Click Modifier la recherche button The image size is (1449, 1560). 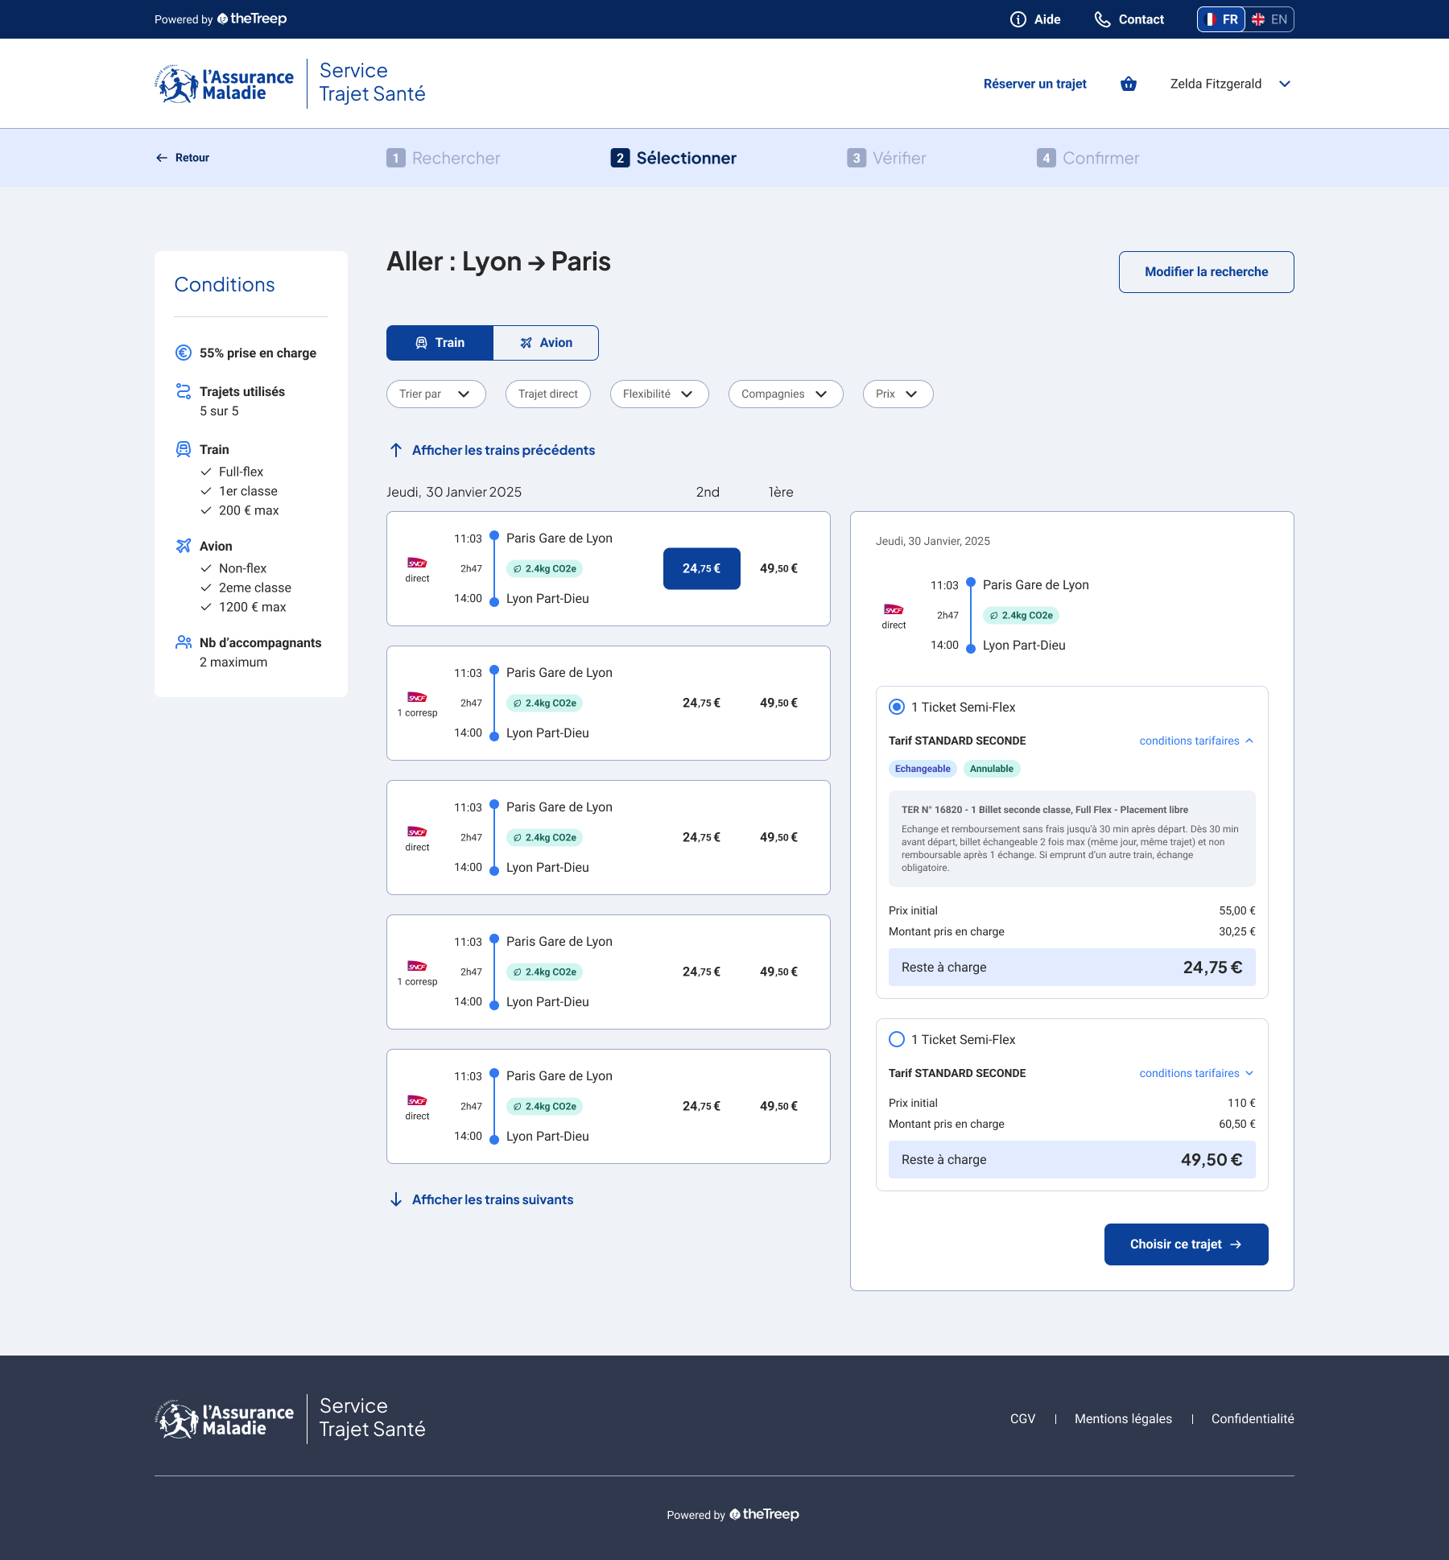click(x=1206, y=272)
